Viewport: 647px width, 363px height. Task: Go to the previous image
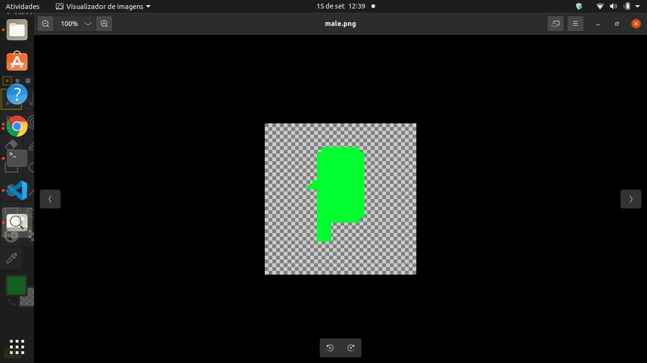[50, 199]
